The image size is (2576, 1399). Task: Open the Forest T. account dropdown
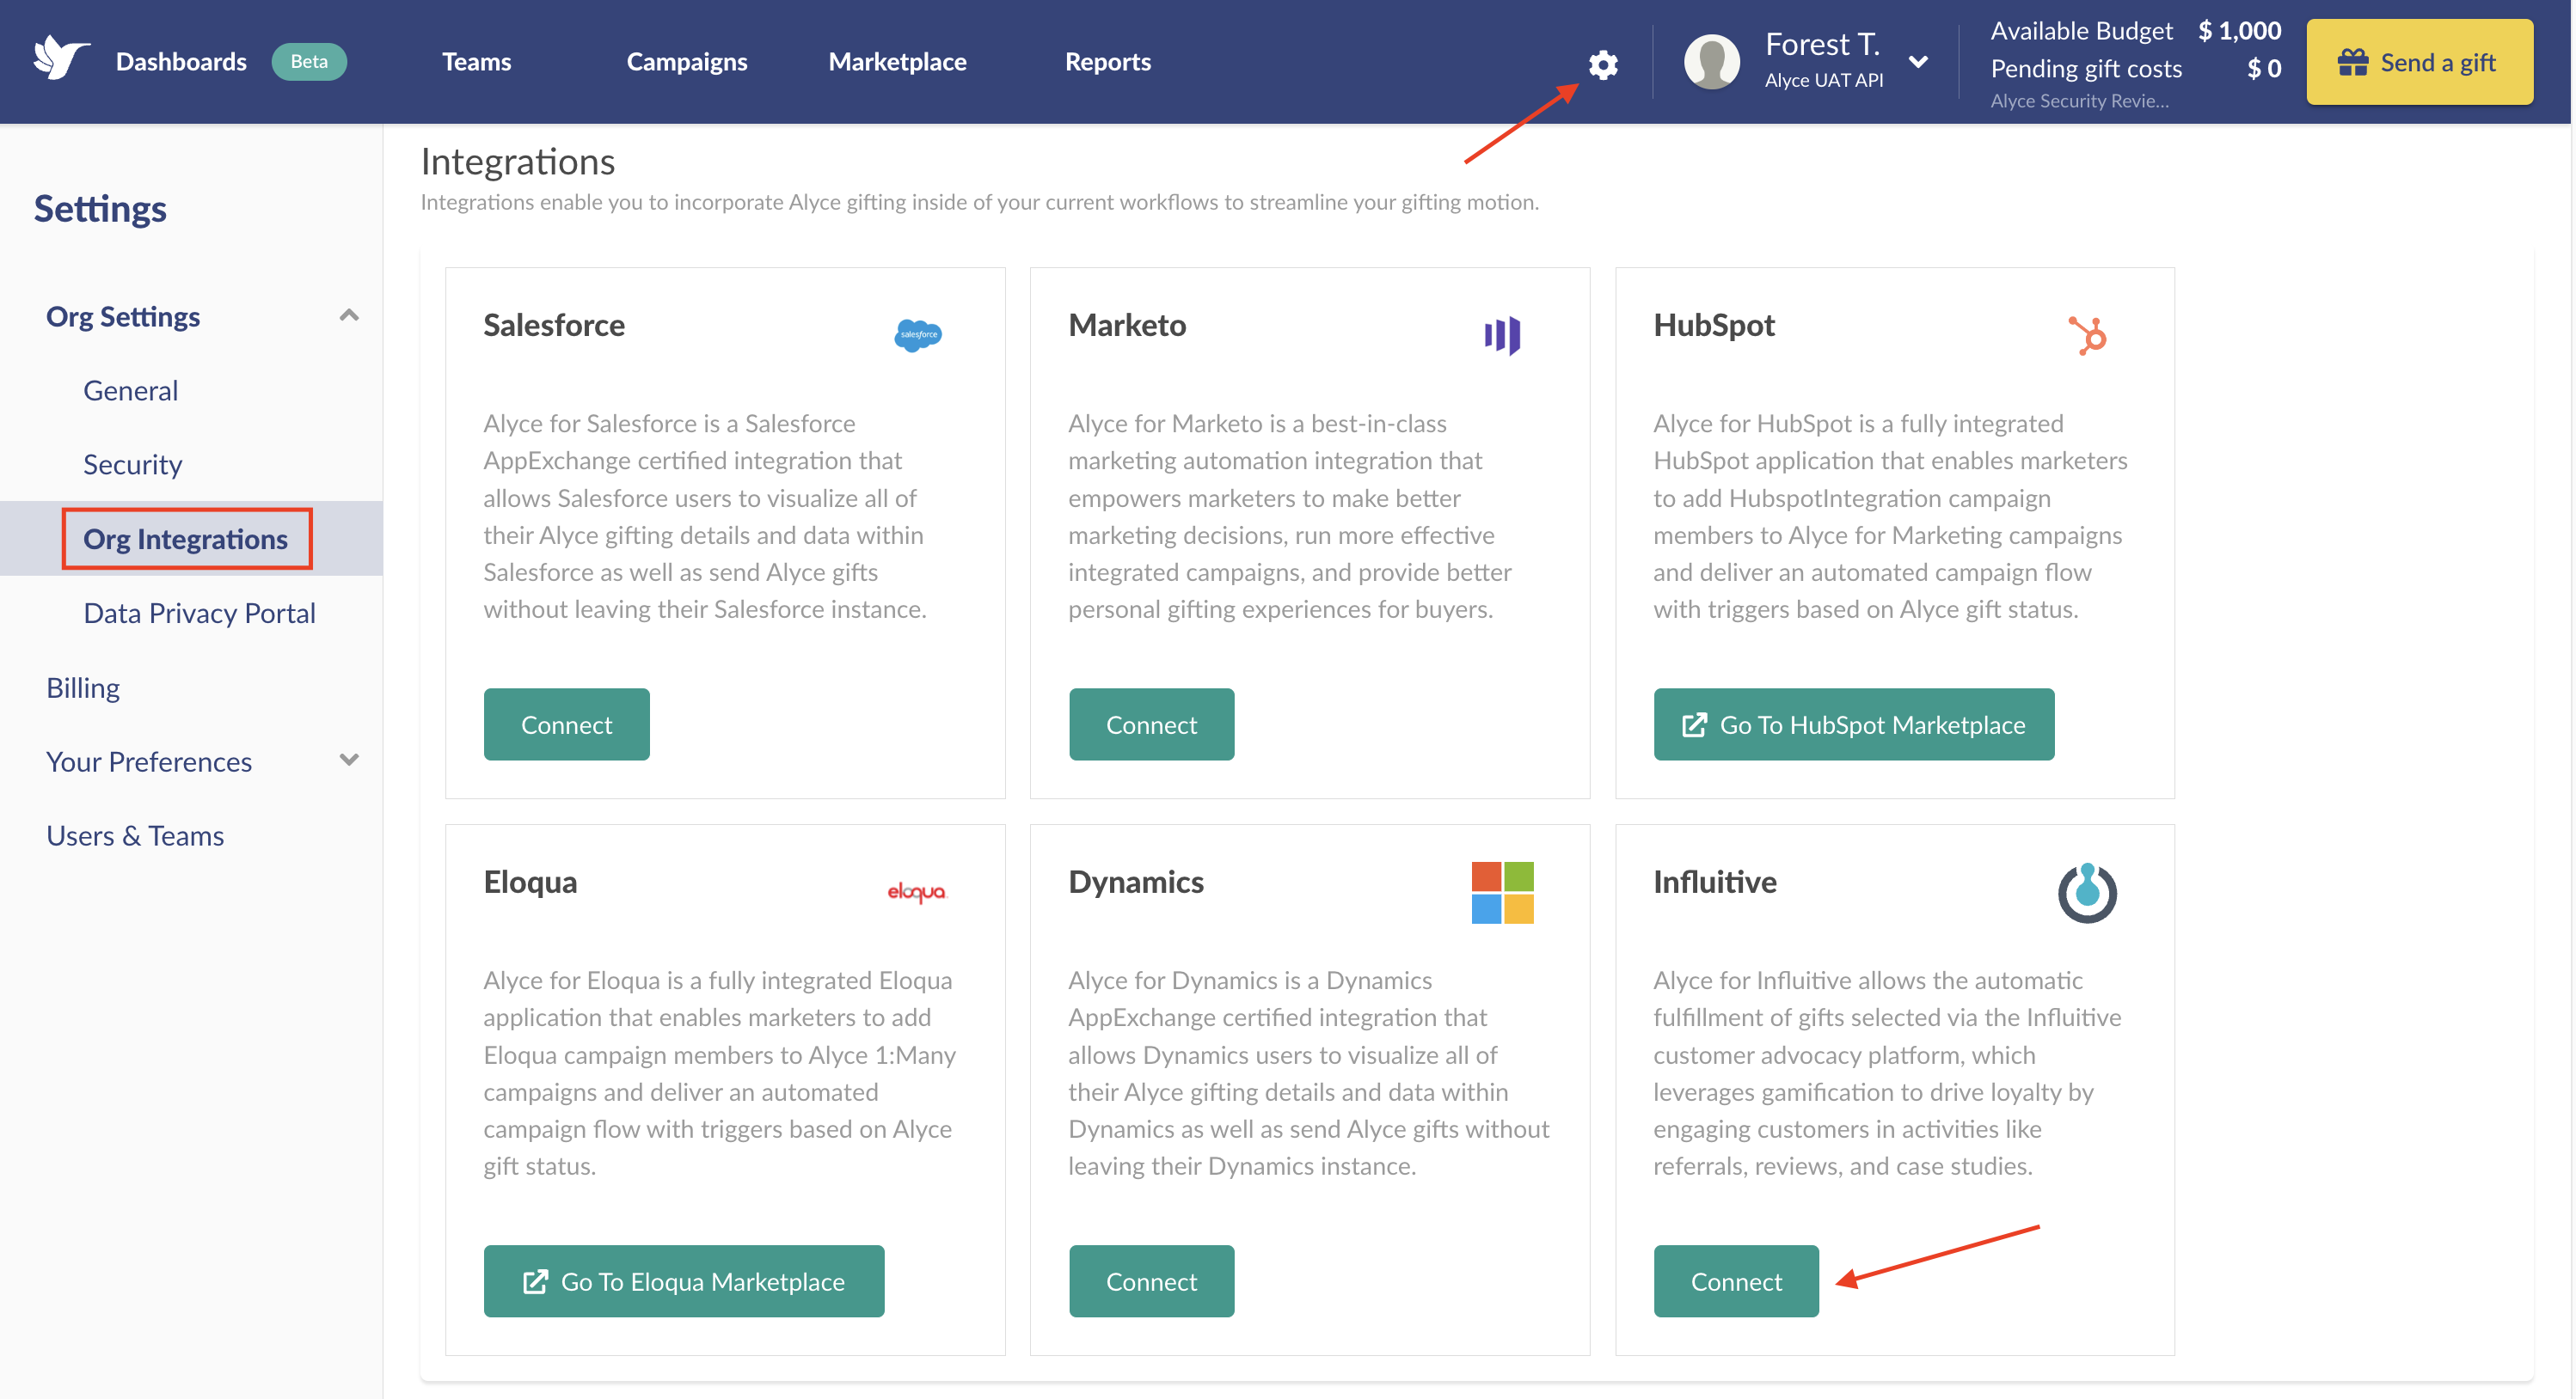(1918, 61)
